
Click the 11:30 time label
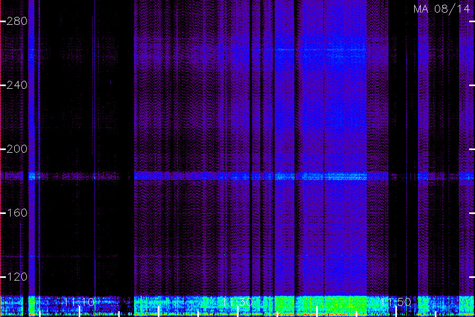click(x=237, y=302)
